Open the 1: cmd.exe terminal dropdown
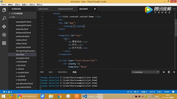This screenshot has height=99, width=177. point(145,72)
